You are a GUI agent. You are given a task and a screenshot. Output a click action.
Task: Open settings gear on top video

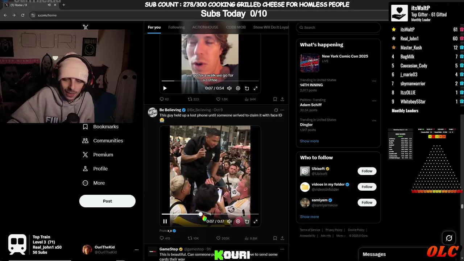tap(238, 88)
